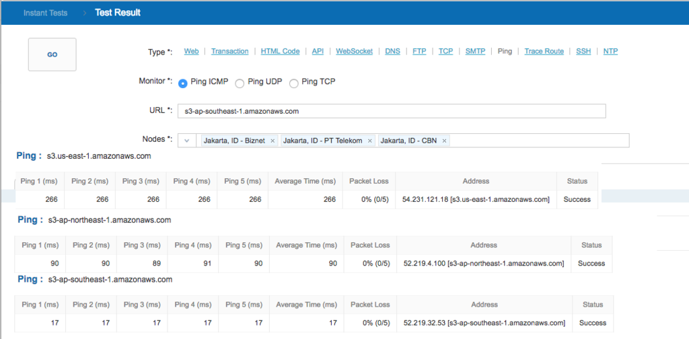Click the s3-ap-northeast-1.amazonaws.com ping heading
The image size is (689, 339).
[x=110, y=220]
